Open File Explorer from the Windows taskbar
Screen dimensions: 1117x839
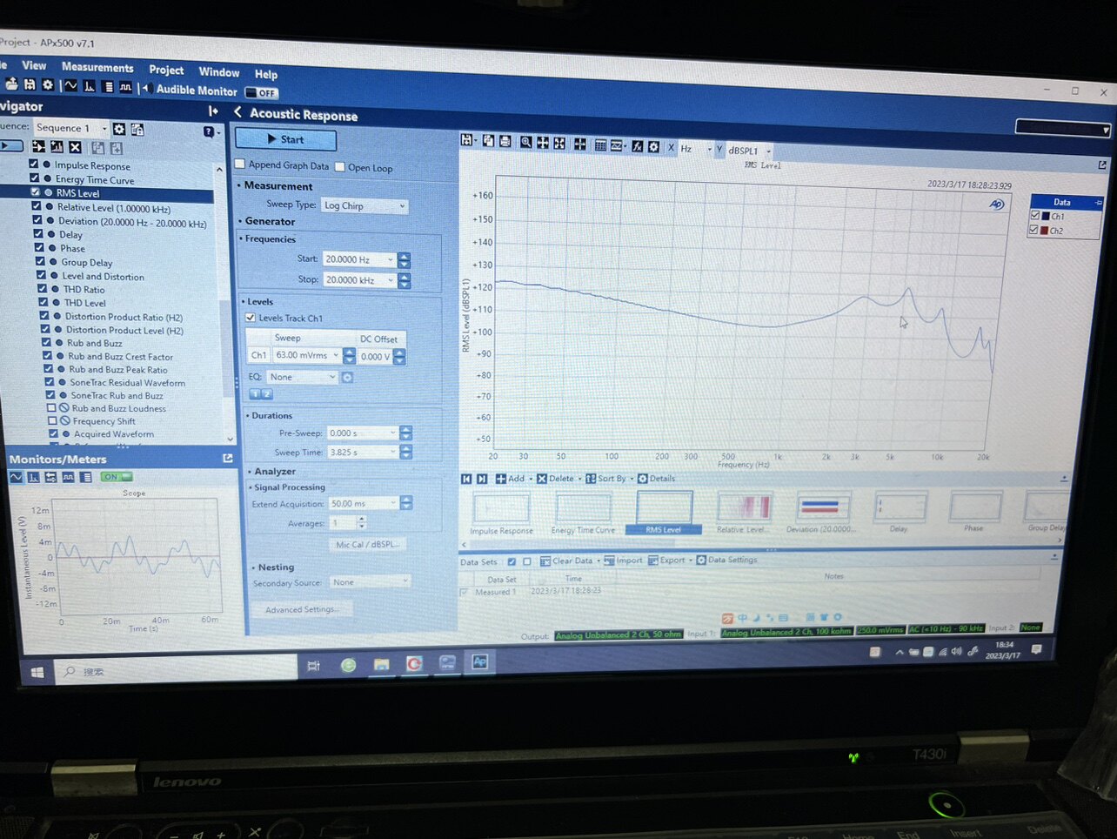[x=381, y=665]
